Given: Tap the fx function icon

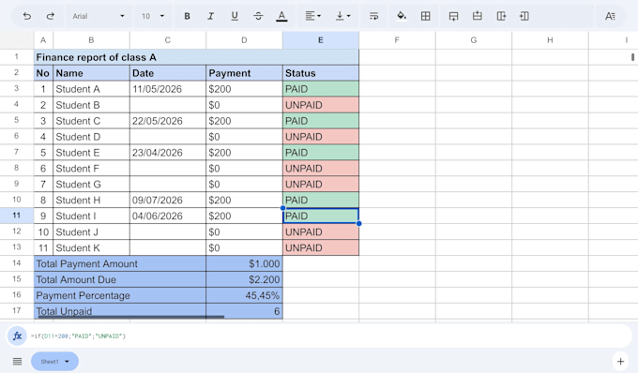Looking at the screenshot, I should point(17,336).
